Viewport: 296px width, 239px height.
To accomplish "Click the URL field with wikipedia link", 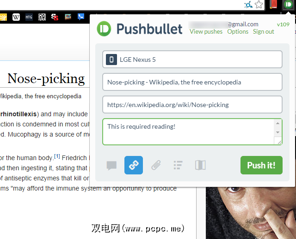I will pyautogui.click(x=192, y=105).
